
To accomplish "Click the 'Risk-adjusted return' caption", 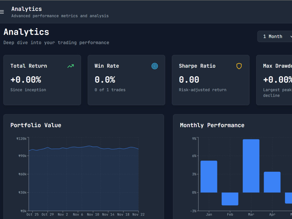I will point(203,90).
